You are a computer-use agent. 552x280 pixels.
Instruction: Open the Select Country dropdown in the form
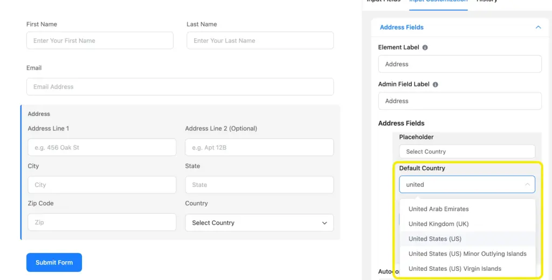[259, 222]
